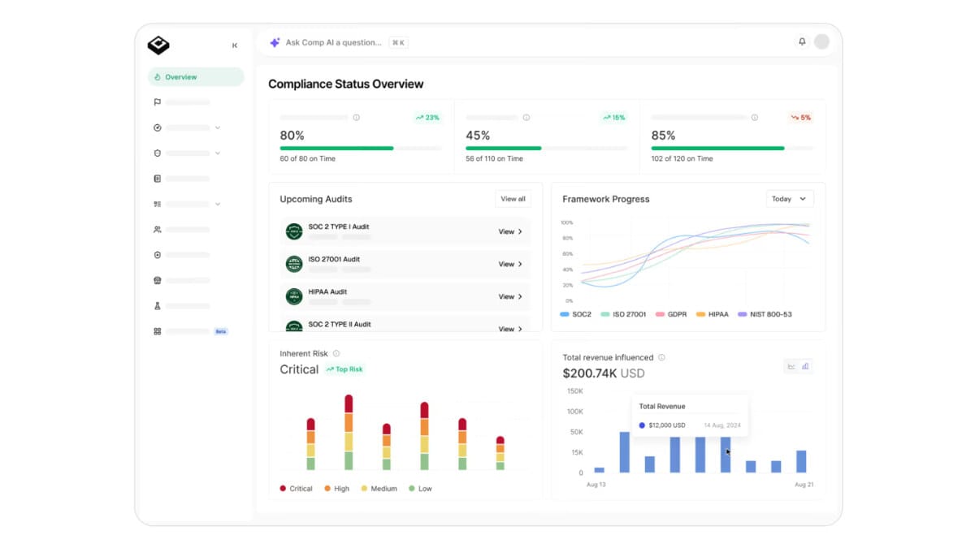Click the info icon beside Inherent Risk
The width and height of the screenshot is (975, 548).
(x=336, y=353)
